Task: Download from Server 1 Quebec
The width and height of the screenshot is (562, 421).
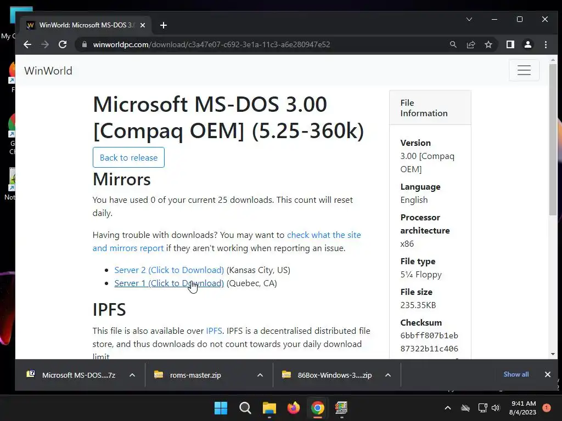Action: click(x=169, y=283)
